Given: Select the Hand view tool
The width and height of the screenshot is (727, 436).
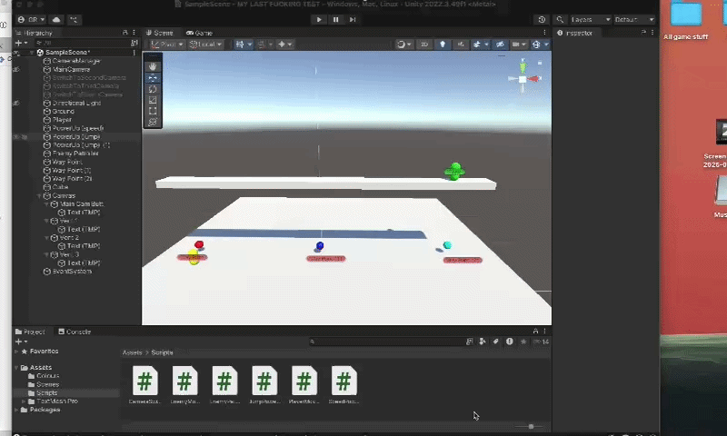Looking at the screenshot, I should pyautogui.click(x=153, y=66).
